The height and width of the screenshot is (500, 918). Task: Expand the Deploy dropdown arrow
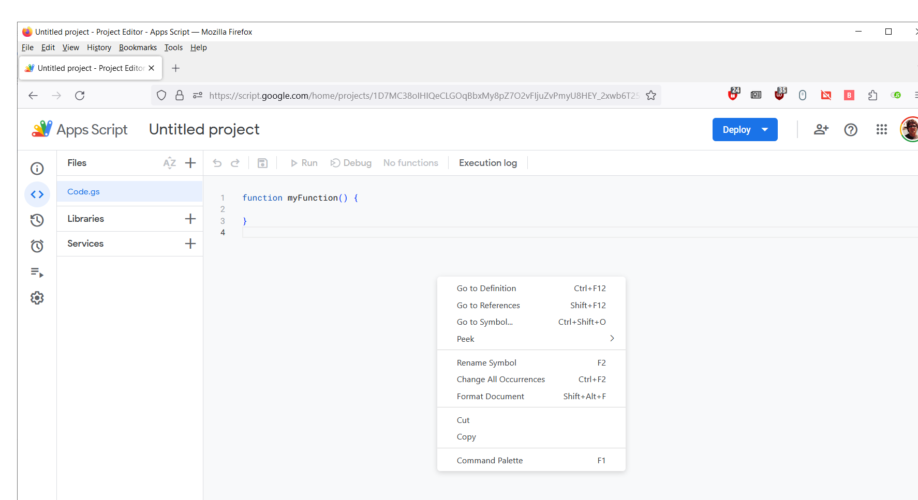(765, 130)
